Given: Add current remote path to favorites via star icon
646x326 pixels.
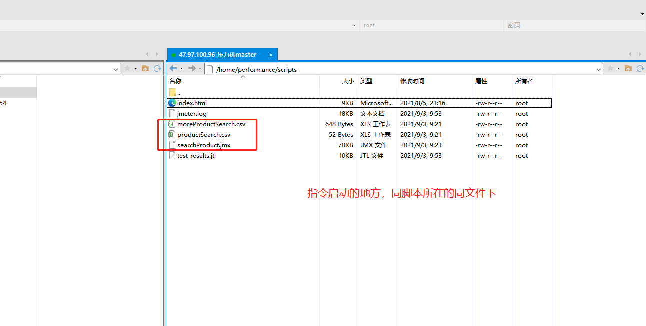Looking at the screenshot, I should point(610,68).
